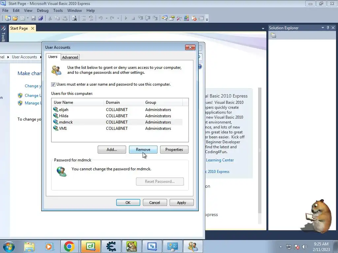Open the View menu
Image resolution: width=338 pixels, height=253 pixels.
click(28, 10)
